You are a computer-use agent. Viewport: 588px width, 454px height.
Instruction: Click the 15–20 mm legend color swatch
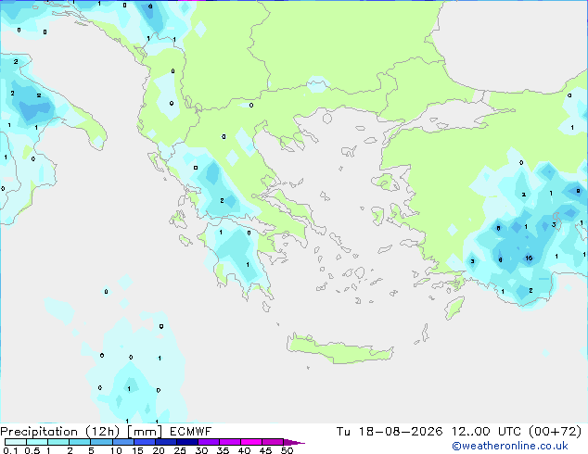coord(145,442)
